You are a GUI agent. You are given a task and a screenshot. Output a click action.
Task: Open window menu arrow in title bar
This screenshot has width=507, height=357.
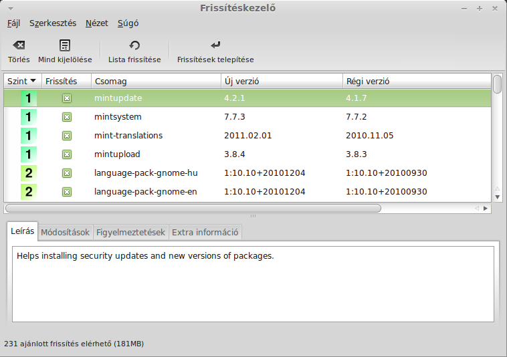11,9
